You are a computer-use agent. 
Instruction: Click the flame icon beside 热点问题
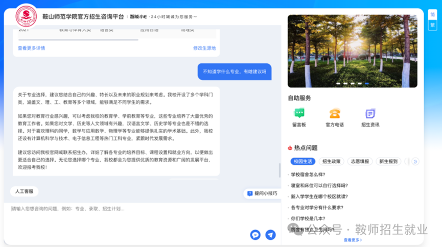coord(290,148)
